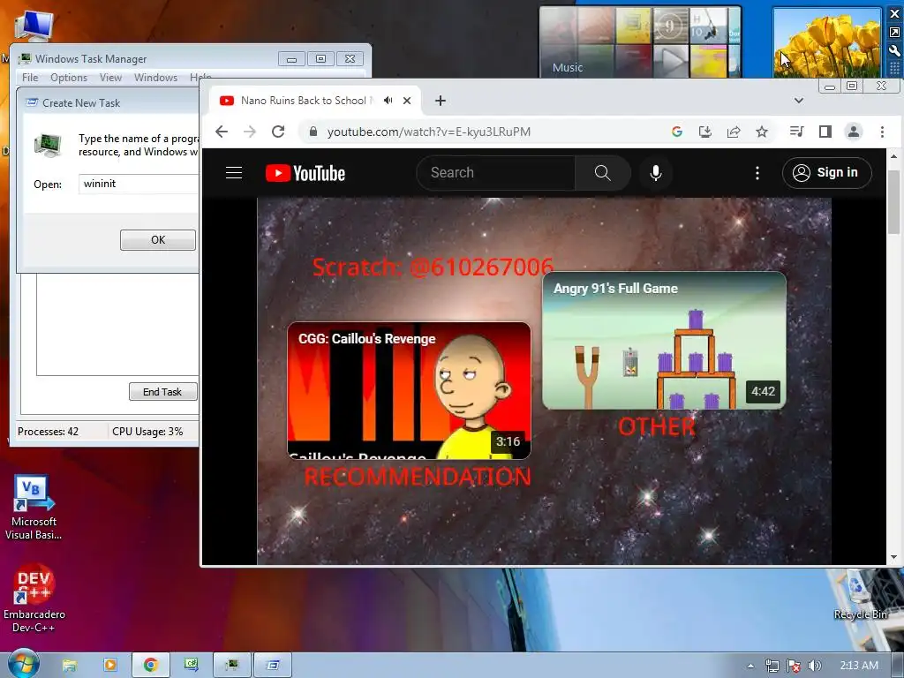Open the Chrome three-dot menu

[882, 132]
